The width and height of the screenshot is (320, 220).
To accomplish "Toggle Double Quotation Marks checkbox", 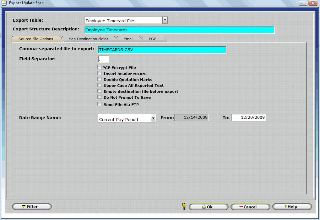I will (100, 79).
